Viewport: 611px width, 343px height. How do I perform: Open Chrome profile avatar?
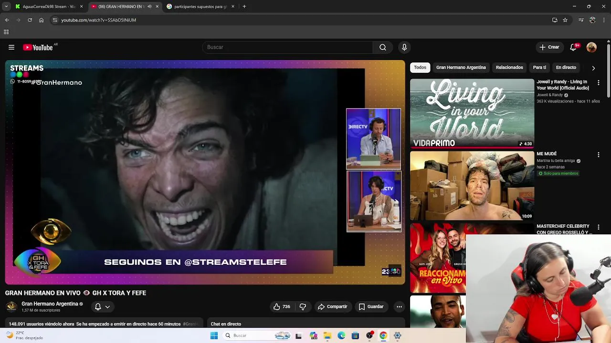click(x=592, y=20)
